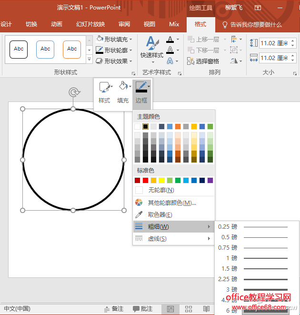The image size is (300, 315).
Task: Open the Animations (动画) tab
Action: point(56,24)
